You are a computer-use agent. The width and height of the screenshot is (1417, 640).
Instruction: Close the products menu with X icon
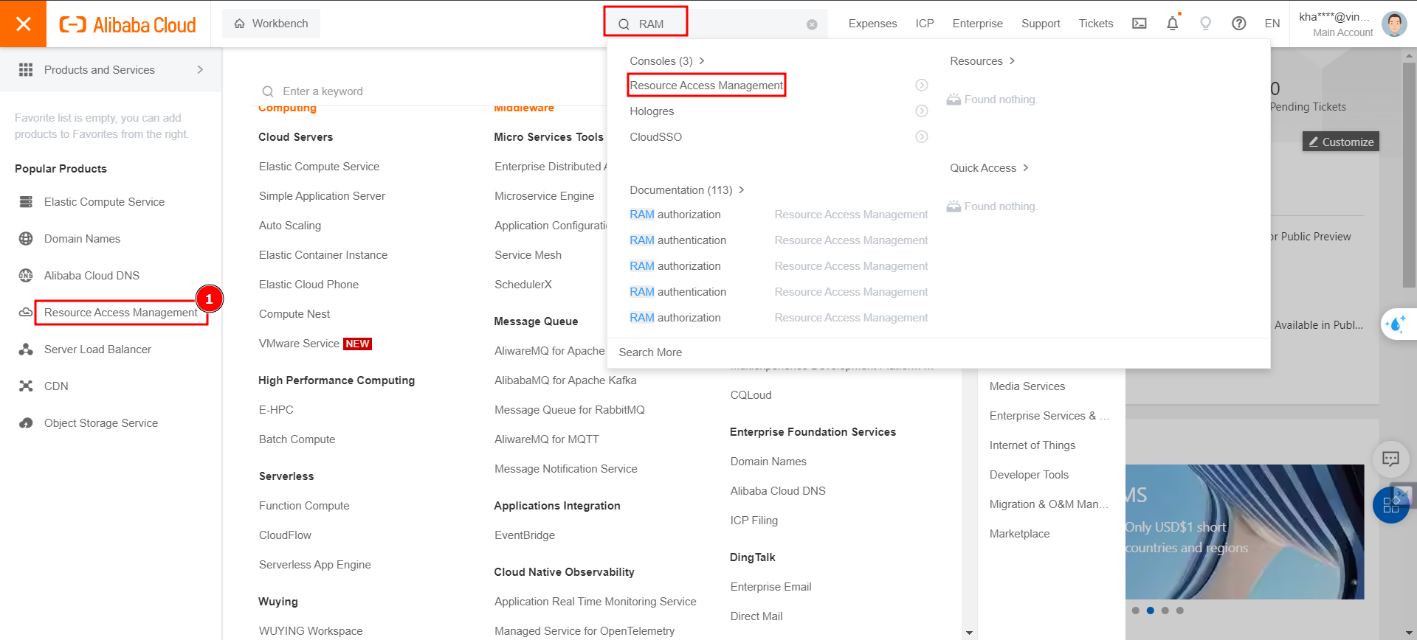24,24
